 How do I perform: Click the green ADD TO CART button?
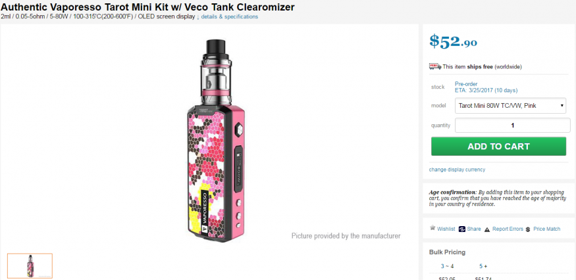[498, 147]
